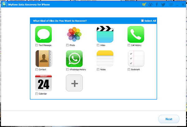Viewport: 187px width, 127px height.
Task: Tick the Photo checkbox
Action: point(67,45)
